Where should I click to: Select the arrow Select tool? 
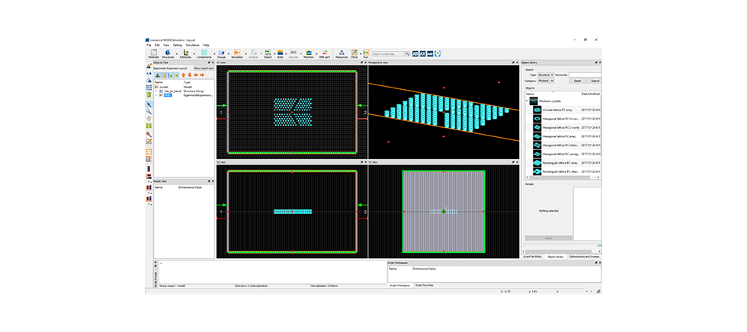[149, 104]
